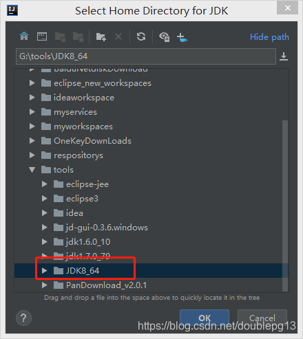This screenshot has height=339, width=303.
Task: Select the respositorys folder name
Action: point(79,155)
